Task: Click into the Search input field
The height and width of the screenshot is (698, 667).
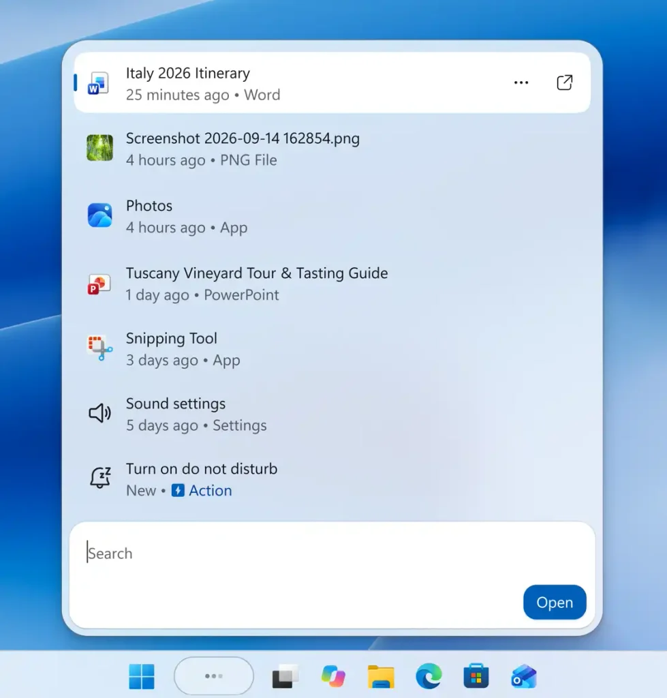Action: 332,575
